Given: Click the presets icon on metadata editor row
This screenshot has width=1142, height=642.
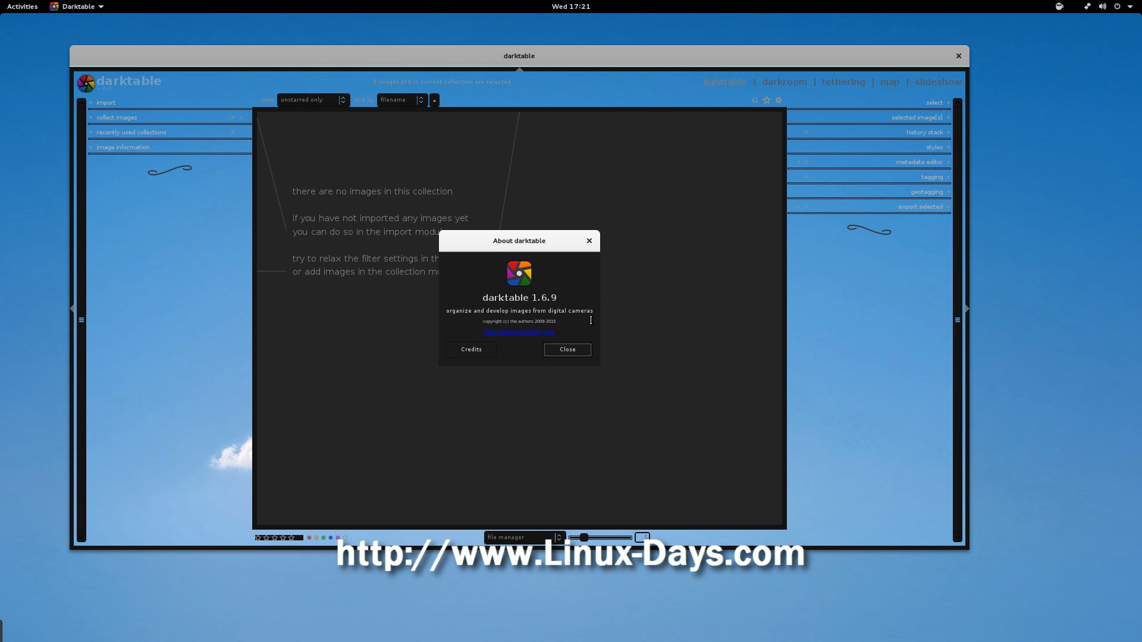Looking at the screenshot, I should pos(798,162).
